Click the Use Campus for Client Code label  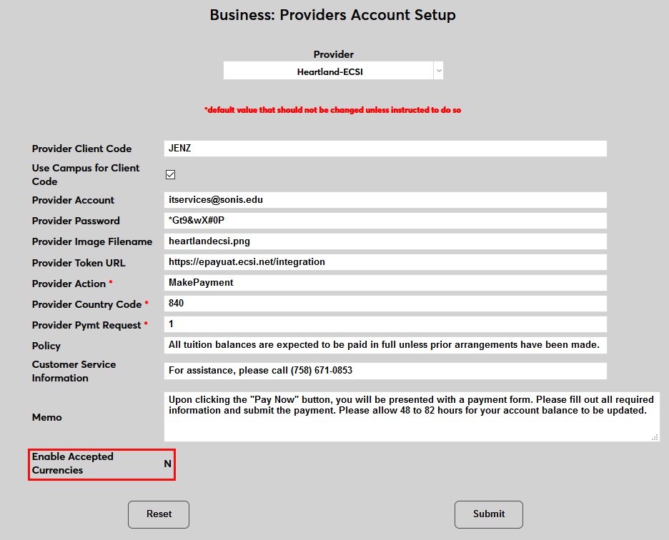click(85, 174)
